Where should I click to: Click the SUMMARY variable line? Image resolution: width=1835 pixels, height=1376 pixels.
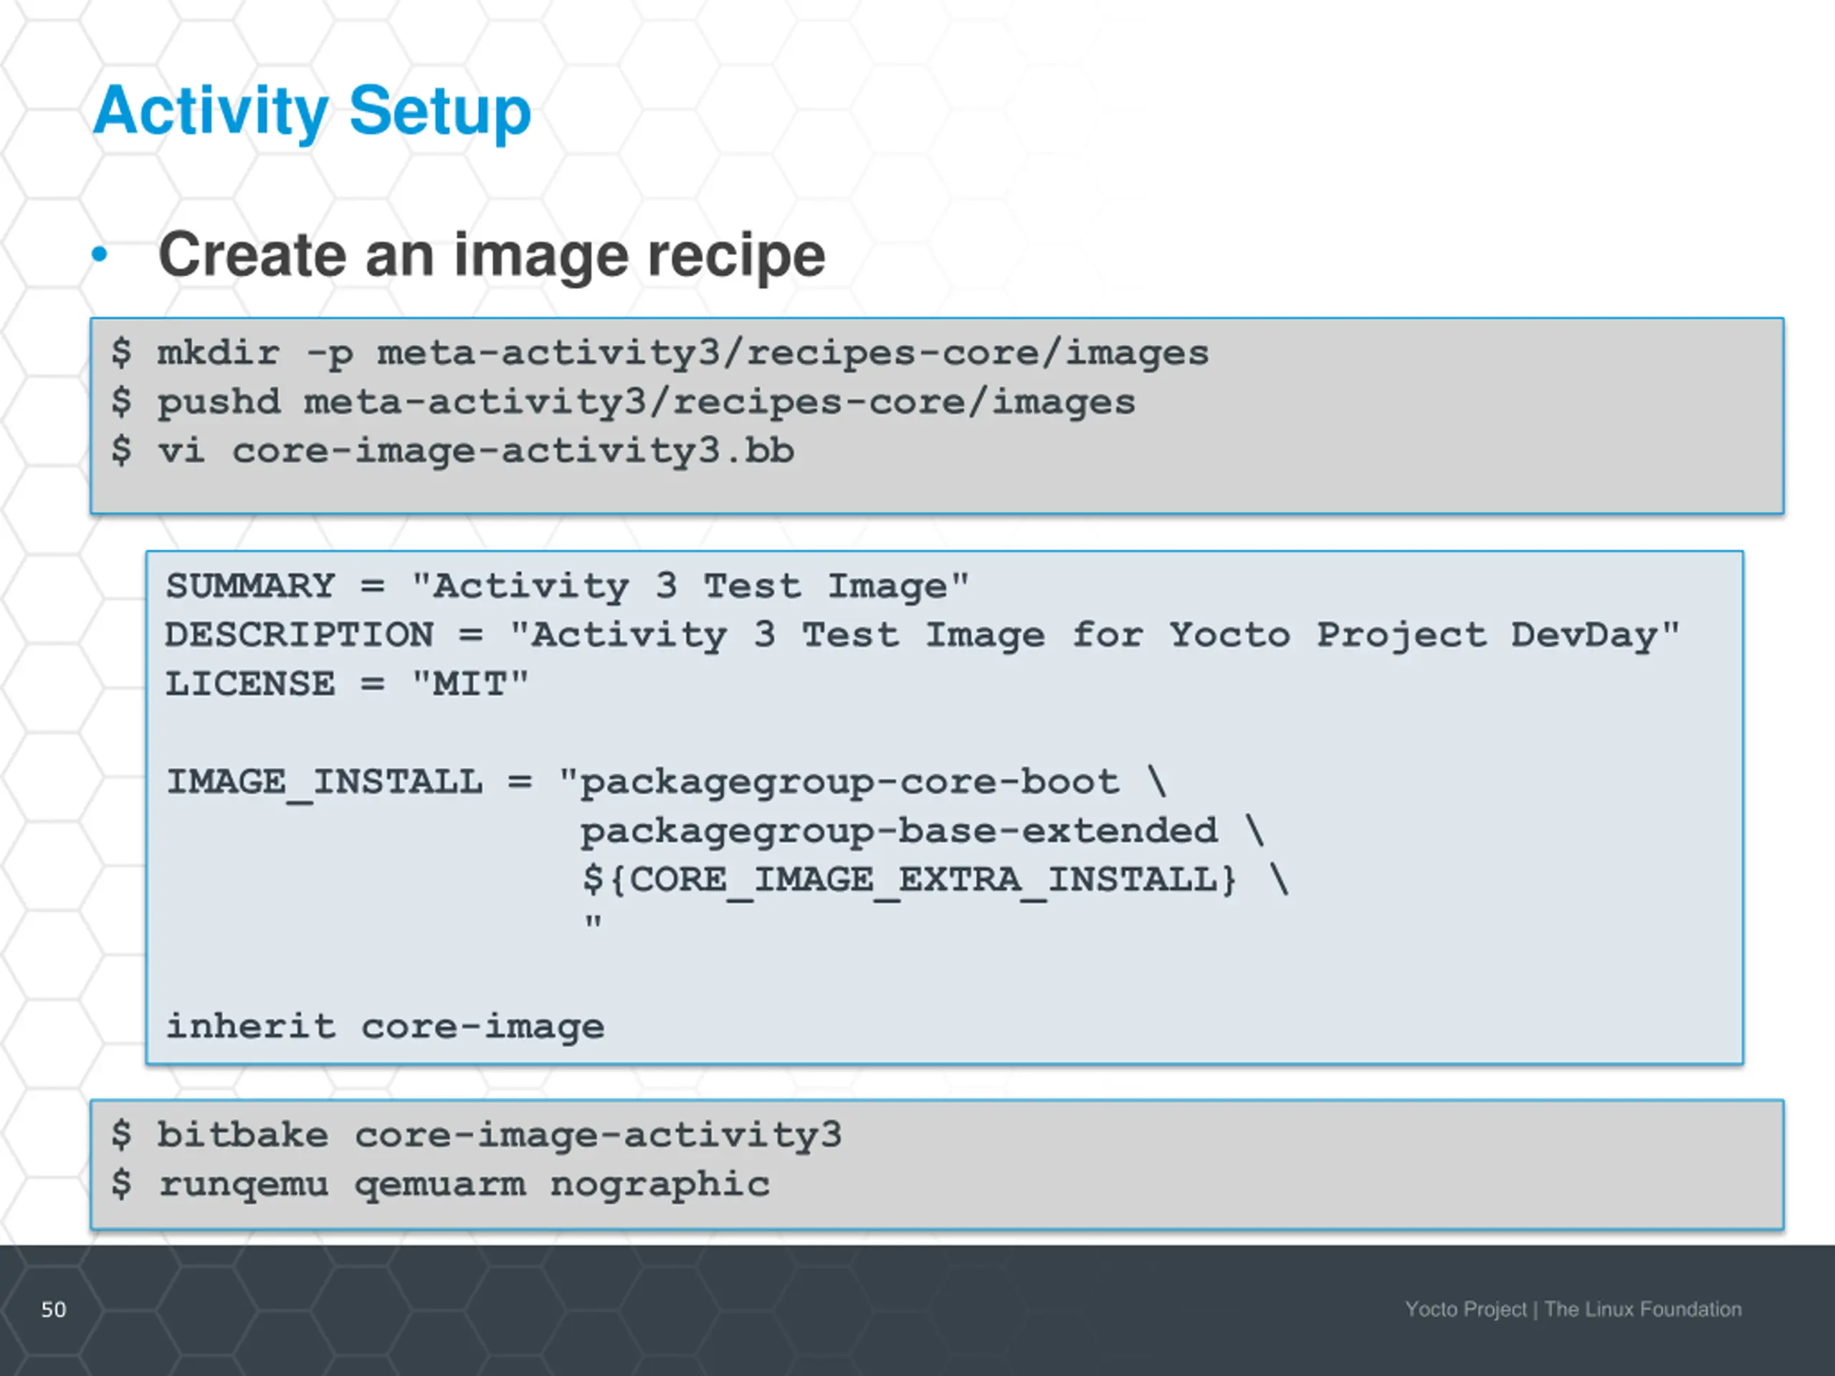click(566, 586)
